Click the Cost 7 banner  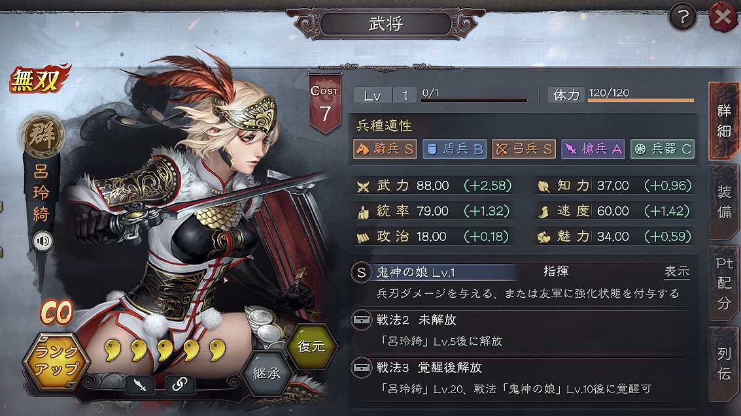click(324, 103)
